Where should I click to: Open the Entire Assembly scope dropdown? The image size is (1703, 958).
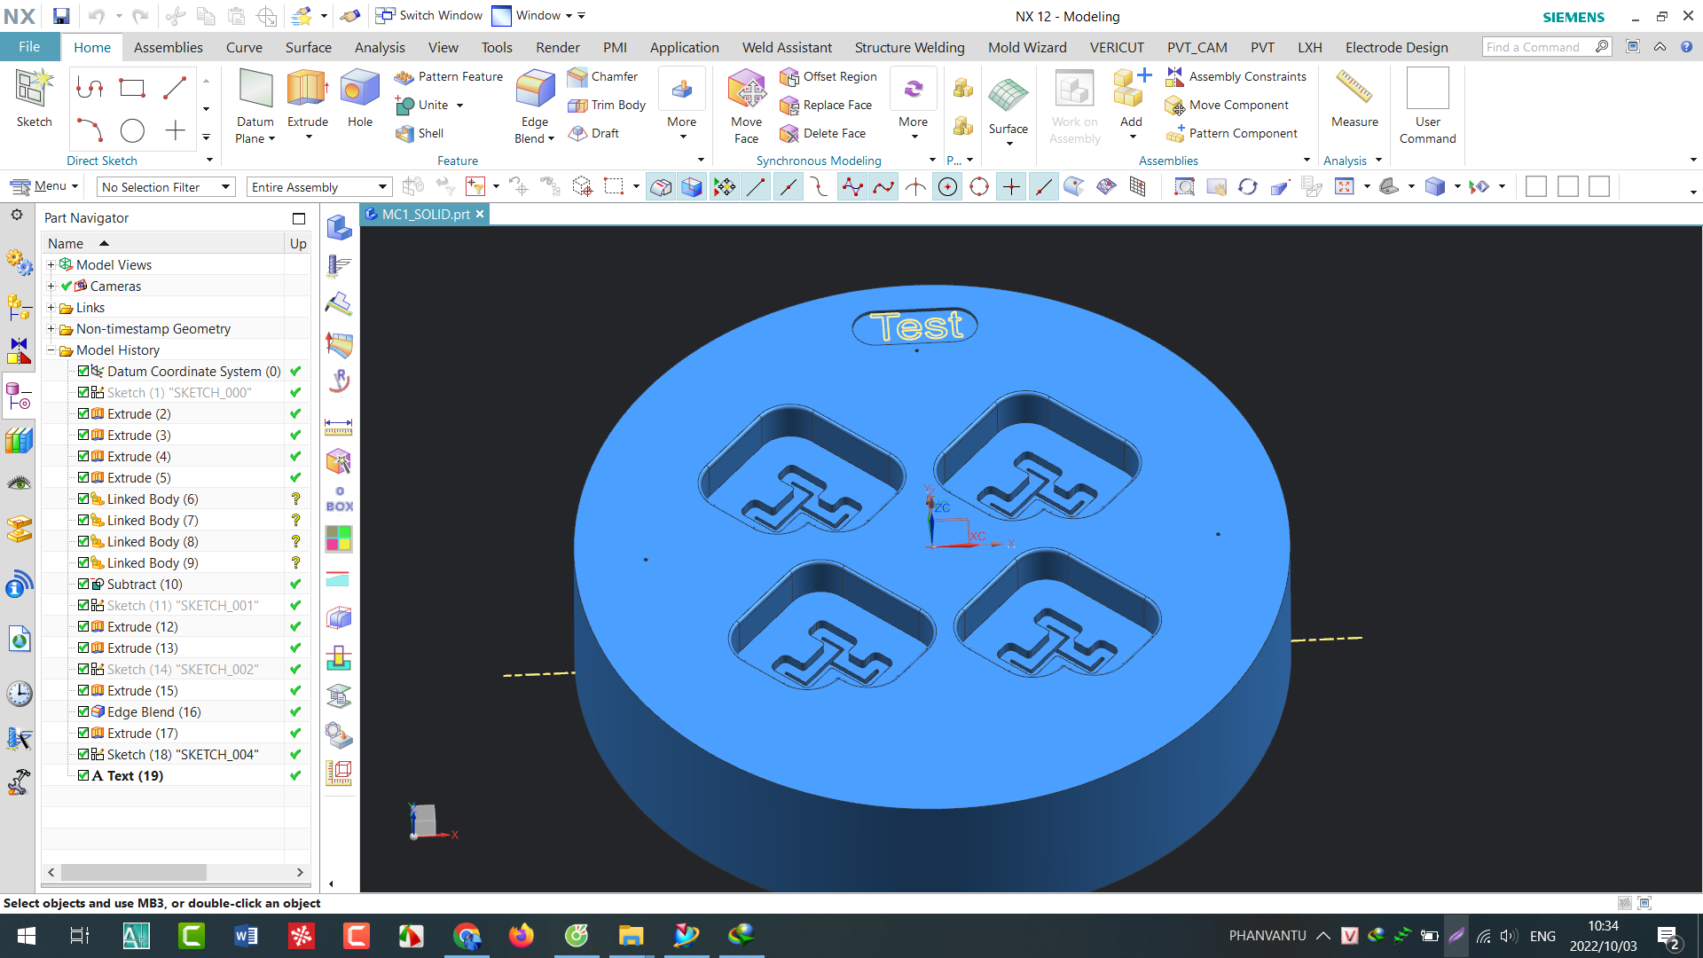318,187
